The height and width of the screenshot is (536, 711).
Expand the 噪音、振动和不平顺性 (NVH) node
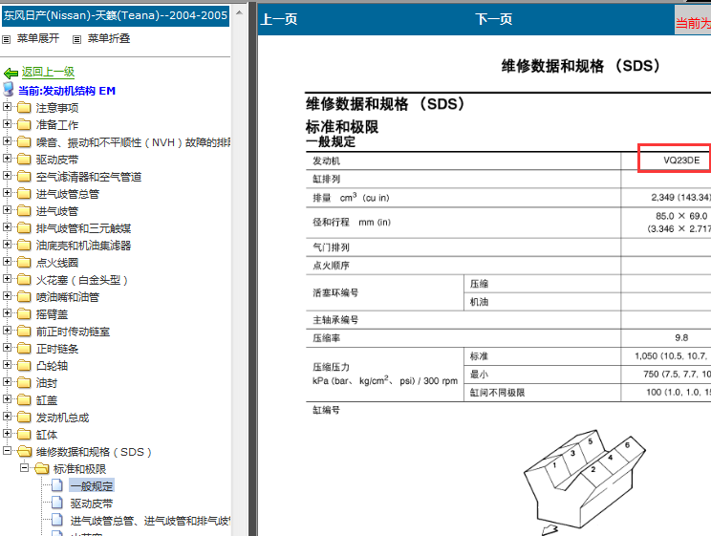click(8, 140)
